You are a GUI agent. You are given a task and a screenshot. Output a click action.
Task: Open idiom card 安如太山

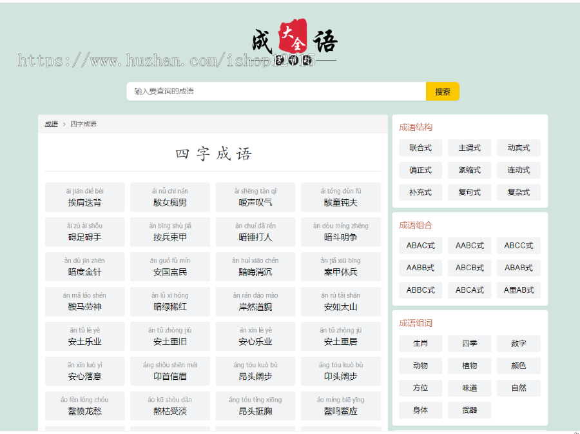[x=341, y=302]
